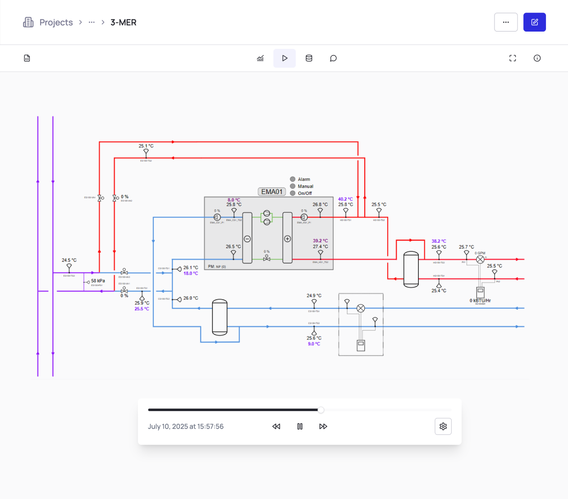Select the playback mode play icon

(284, 58)
